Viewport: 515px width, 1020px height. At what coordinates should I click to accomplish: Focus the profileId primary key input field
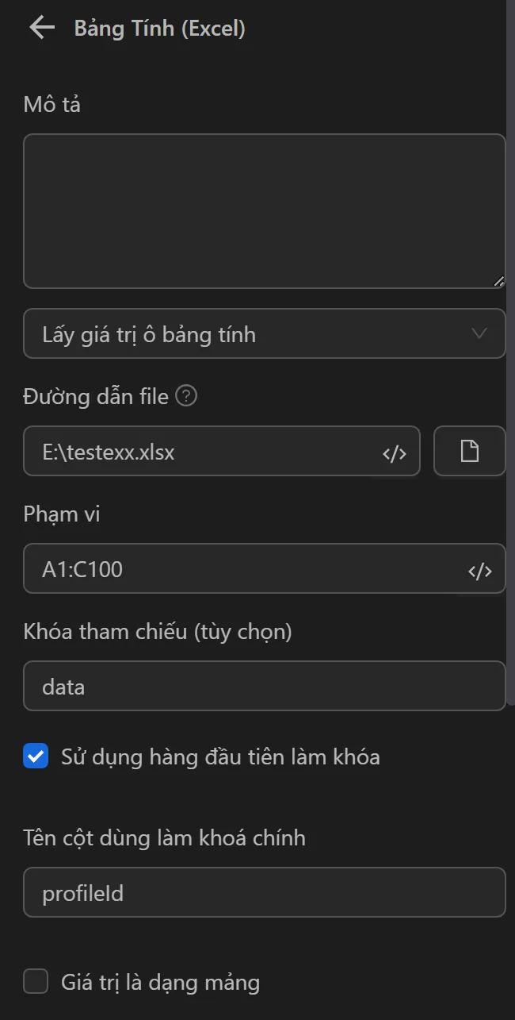(x=265, y=892)
